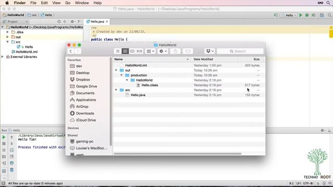The height and width of the screenshot is (187, 333).
Task: Click the Finder horizontal scrollbar
Action: pos(177,154)
